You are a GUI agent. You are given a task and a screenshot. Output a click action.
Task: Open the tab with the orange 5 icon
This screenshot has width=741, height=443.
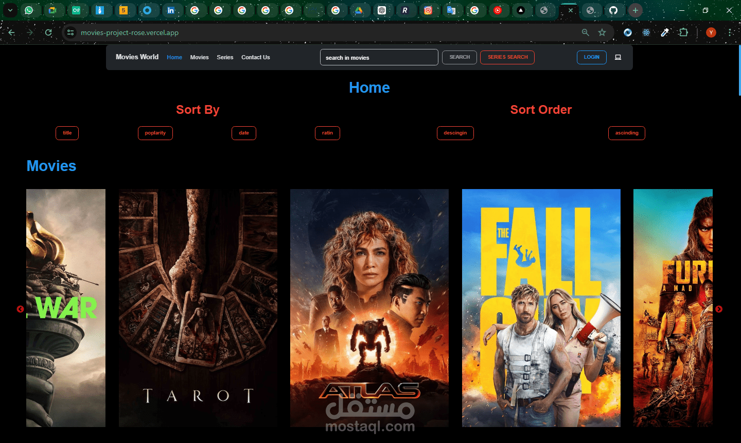point(123,10)
